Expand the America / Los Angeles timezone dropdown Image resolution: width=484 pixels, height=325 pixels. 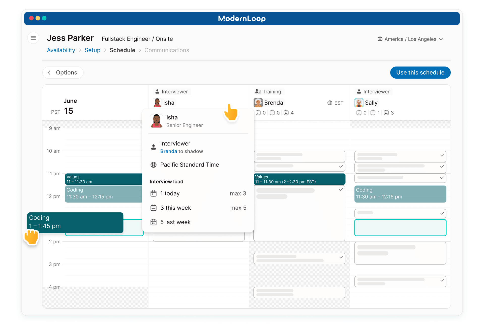point(441,39)
